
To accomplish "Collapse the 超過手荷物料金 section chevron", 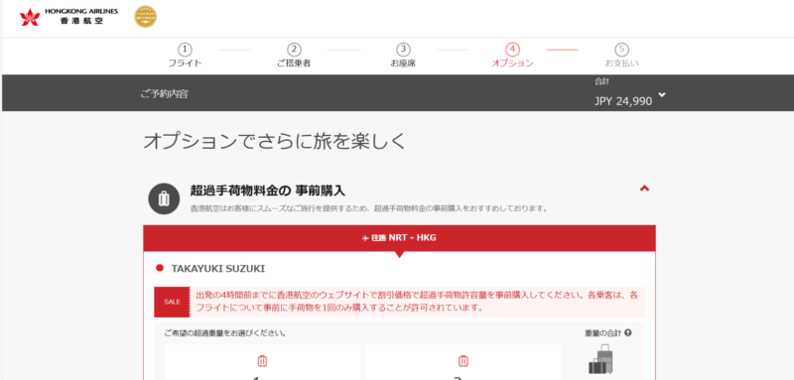I will (x=644, y=189).
